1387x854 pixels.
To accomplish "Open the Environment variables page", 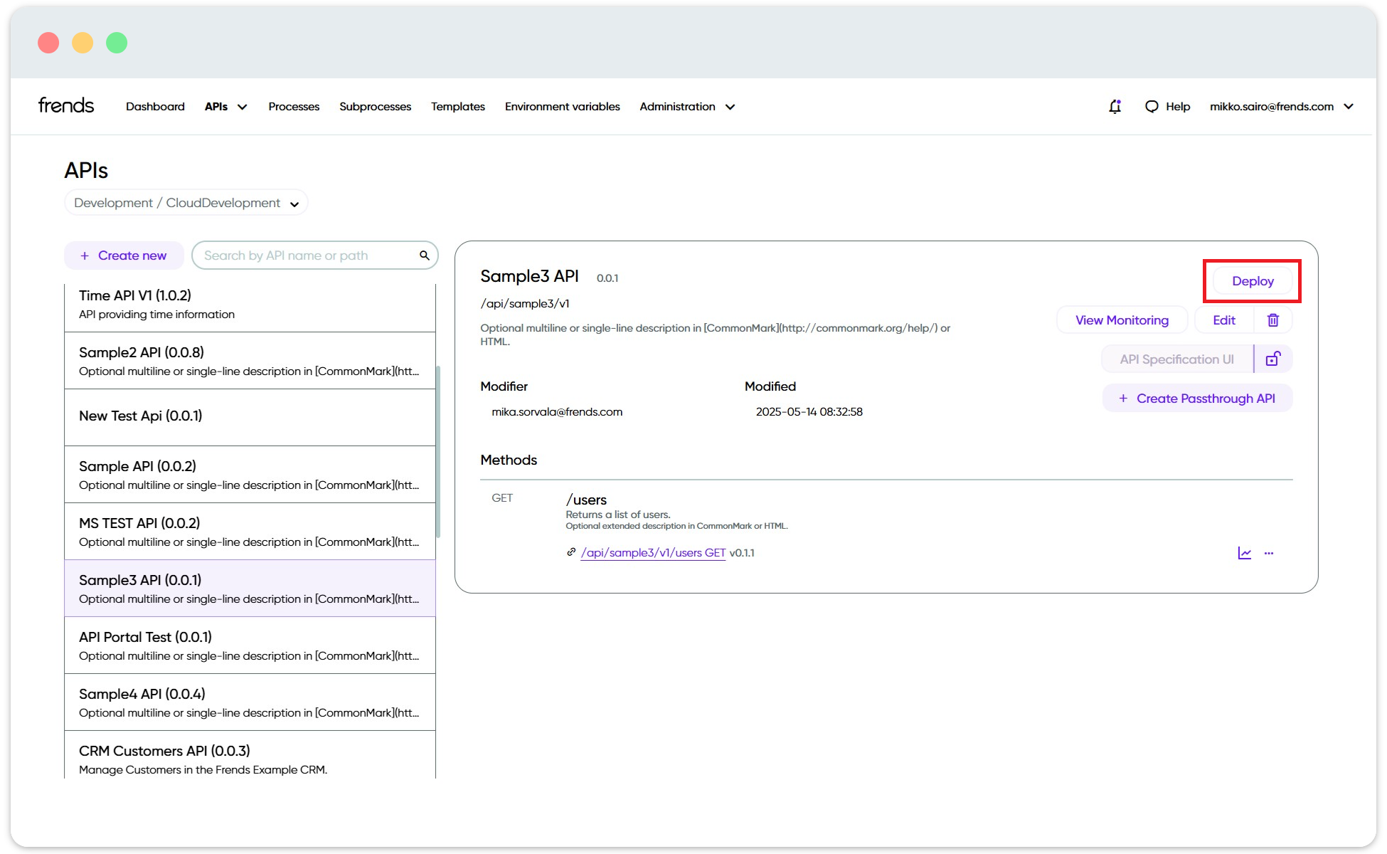I will [562, 107].
